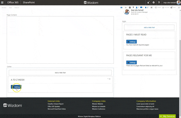Screen dimensions: 181x118
Task: Click the checklist icon next to Share
Action: pos(151,7)
